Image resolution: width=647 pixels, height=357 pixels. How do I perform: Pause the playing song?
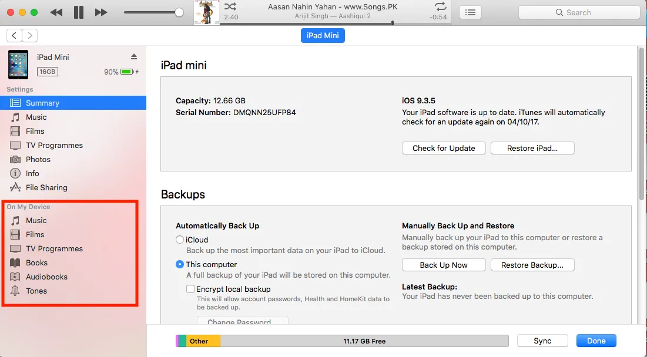[x=78, y=12]
